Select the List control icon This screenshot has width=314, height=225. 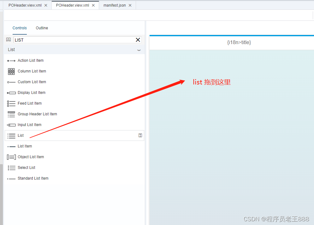pyautogui.click(x=11, y=136)
